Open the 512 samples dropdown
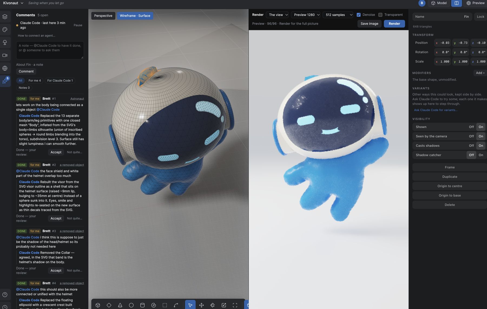 (x=338, y=15)
